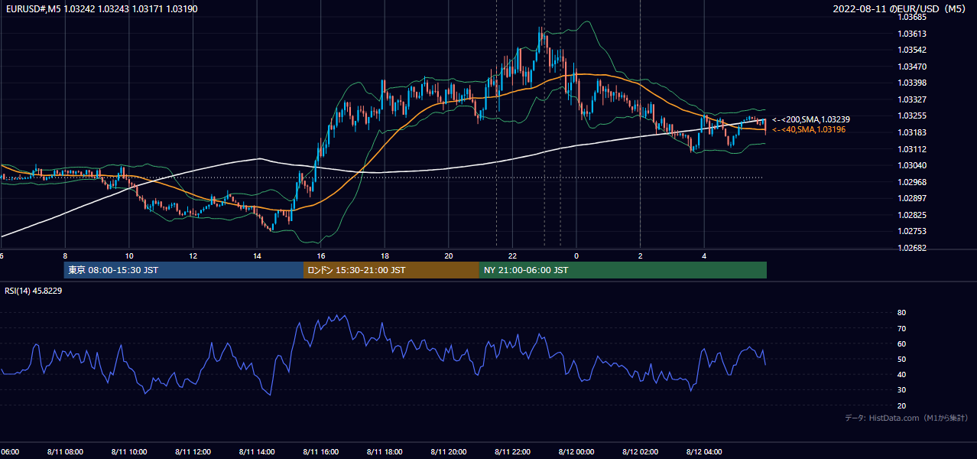Click the 8/11 22:00 date label

[x=512, y=452]
